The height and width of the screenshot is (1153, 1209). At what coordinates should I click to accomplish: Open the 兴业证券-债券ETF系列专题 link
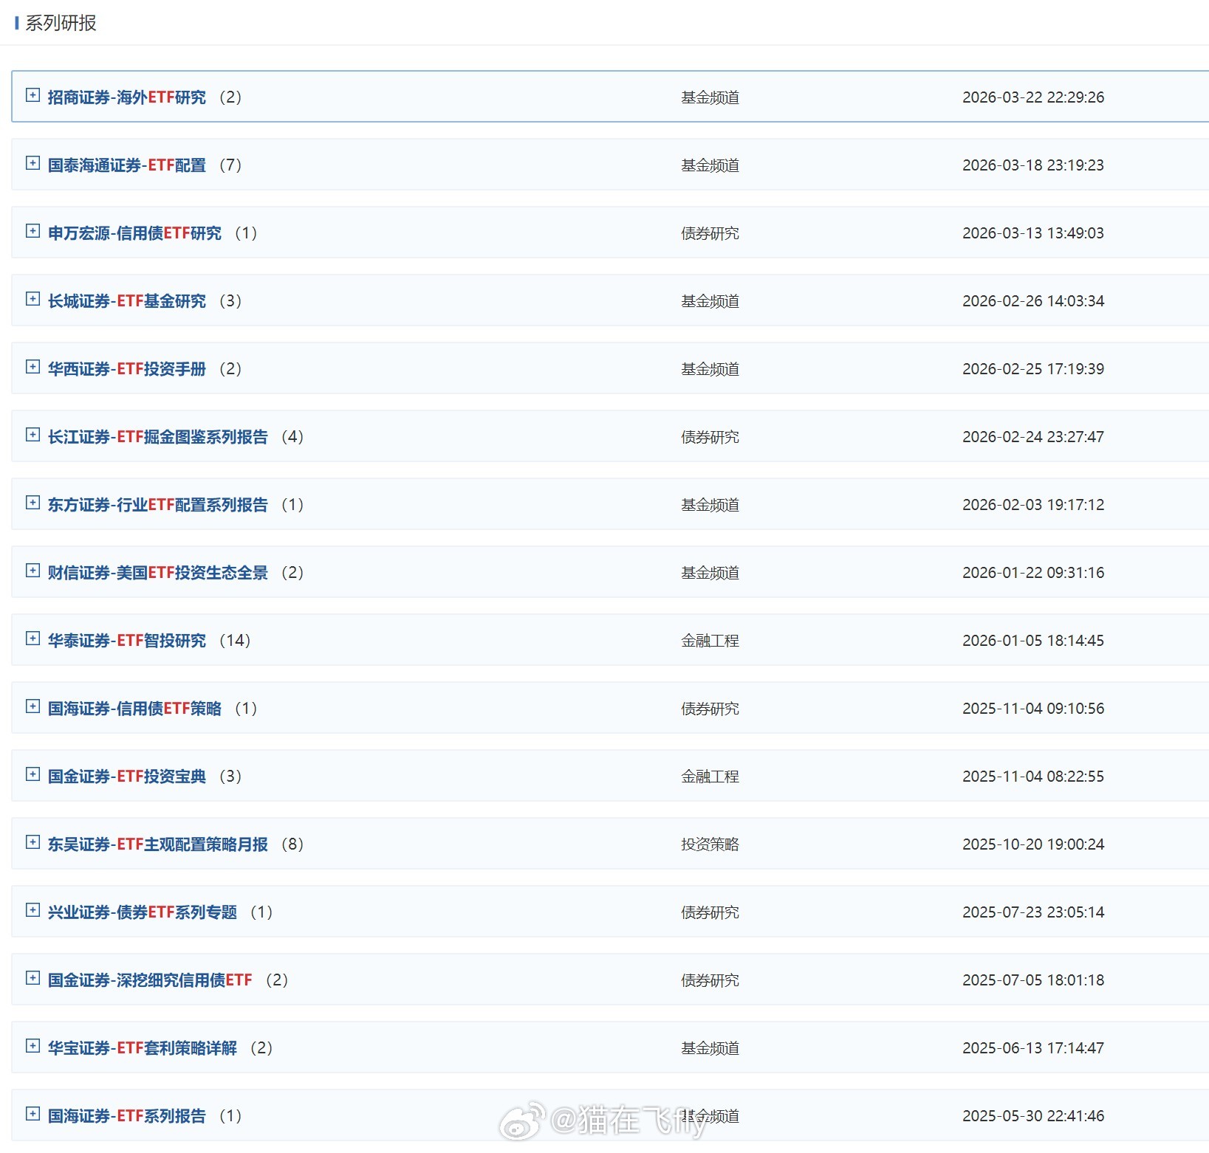143,912
